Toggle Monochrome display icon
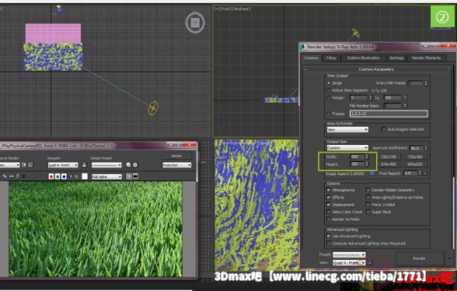The width and height of the screenshot is (457, 291). pos(77,177)
